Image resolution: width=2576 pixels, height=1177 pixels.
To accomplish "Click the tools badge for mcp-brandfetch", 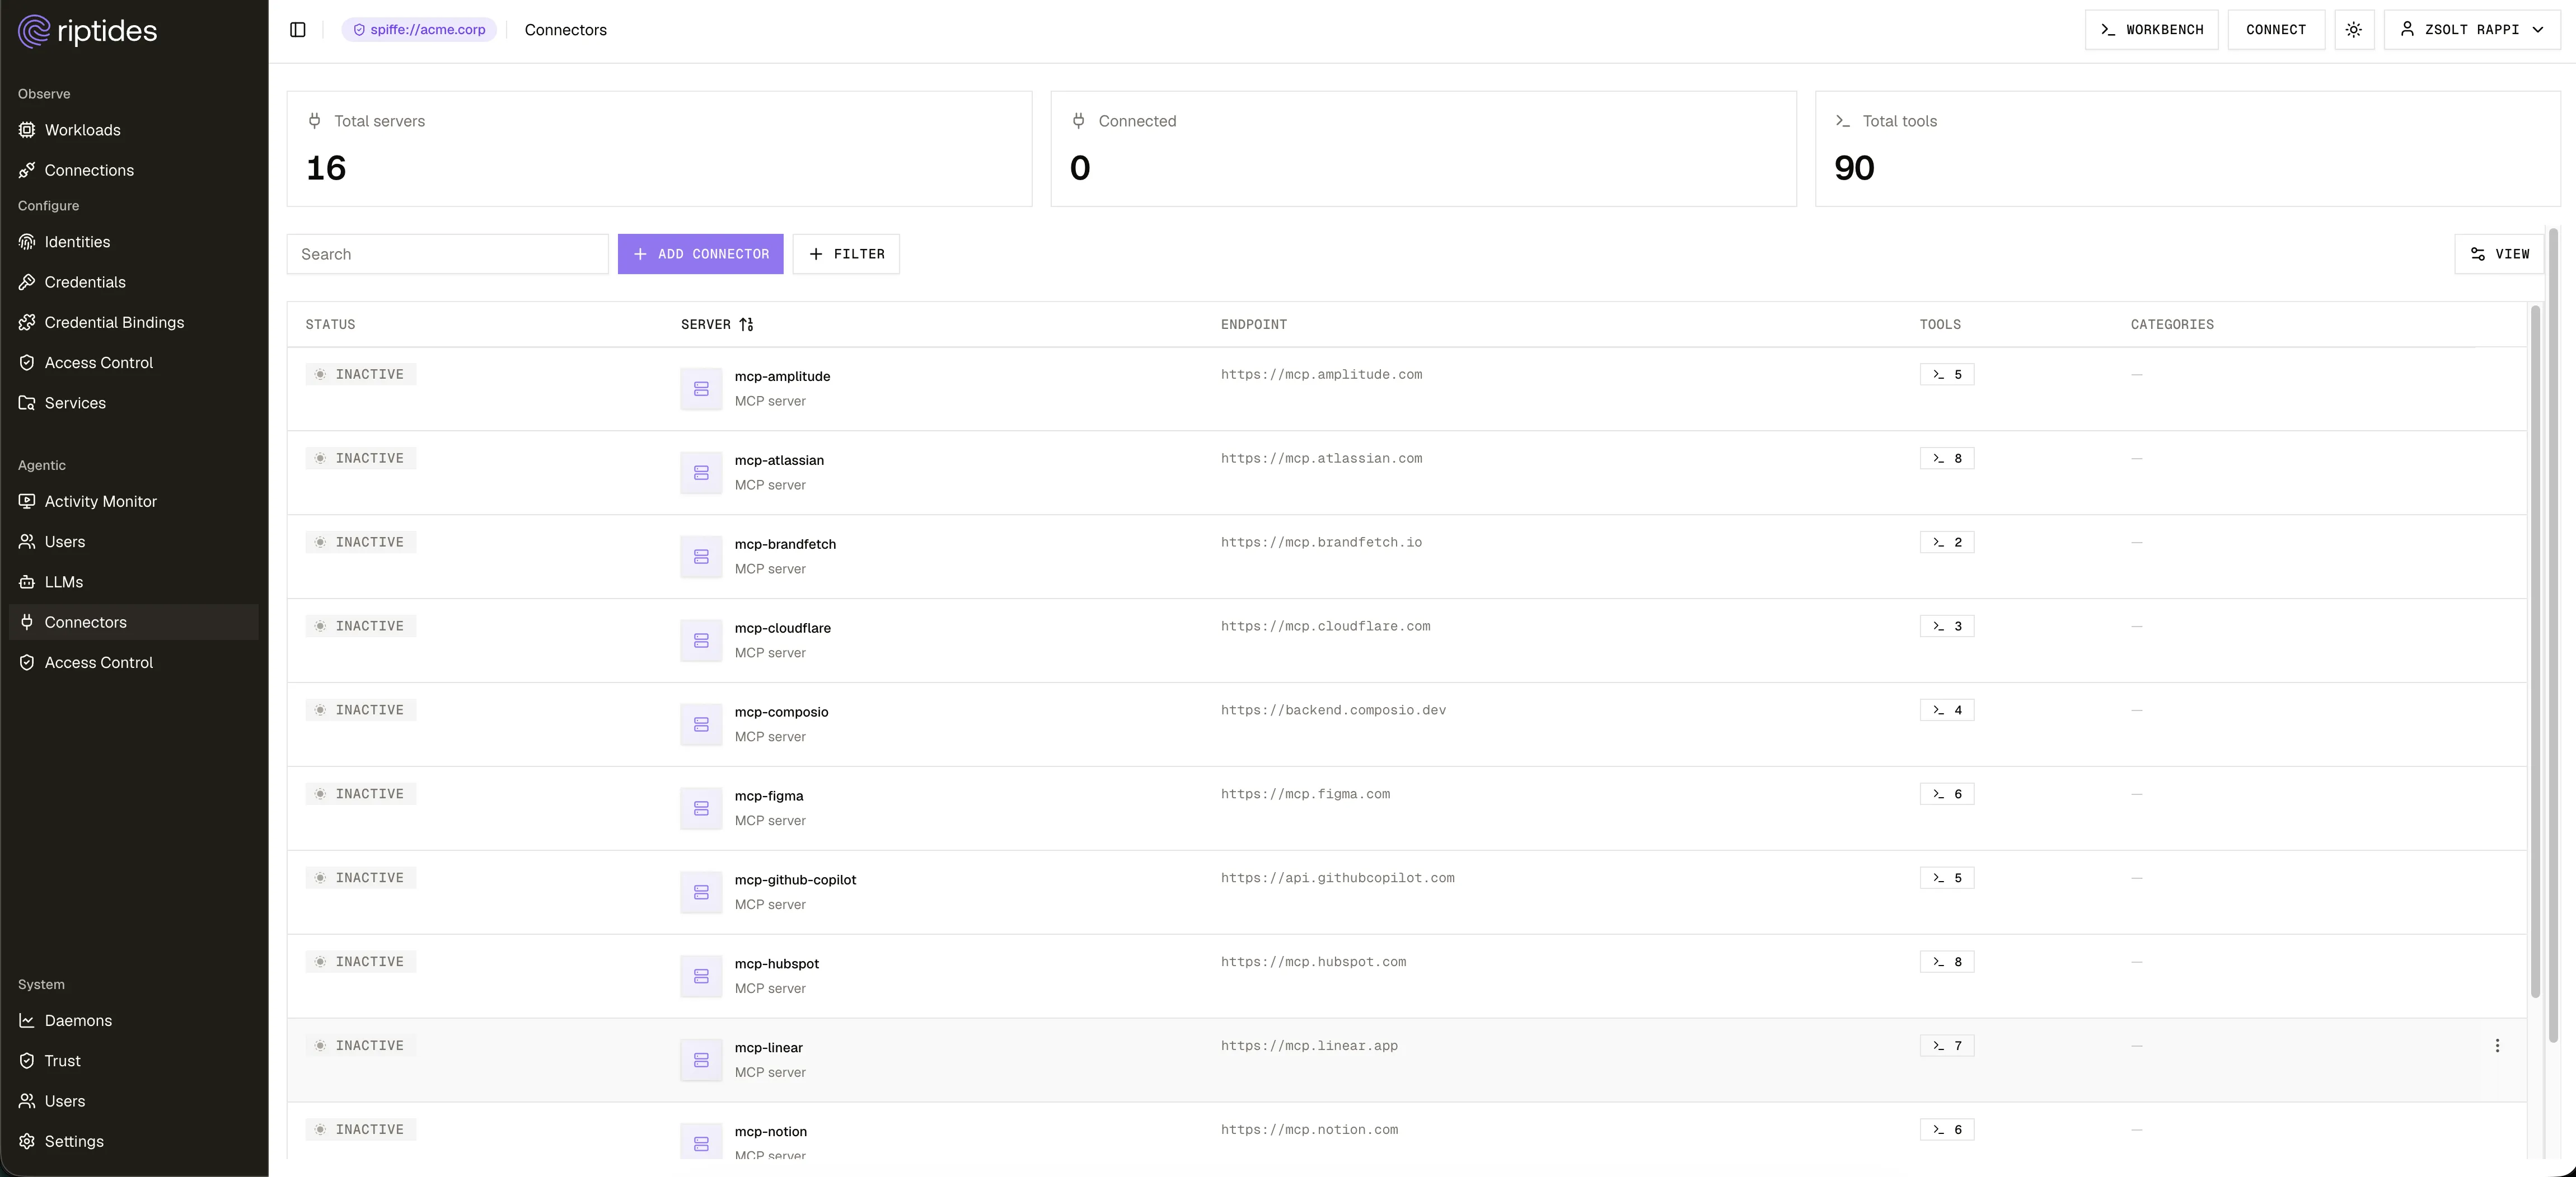I will (1947, 543).
